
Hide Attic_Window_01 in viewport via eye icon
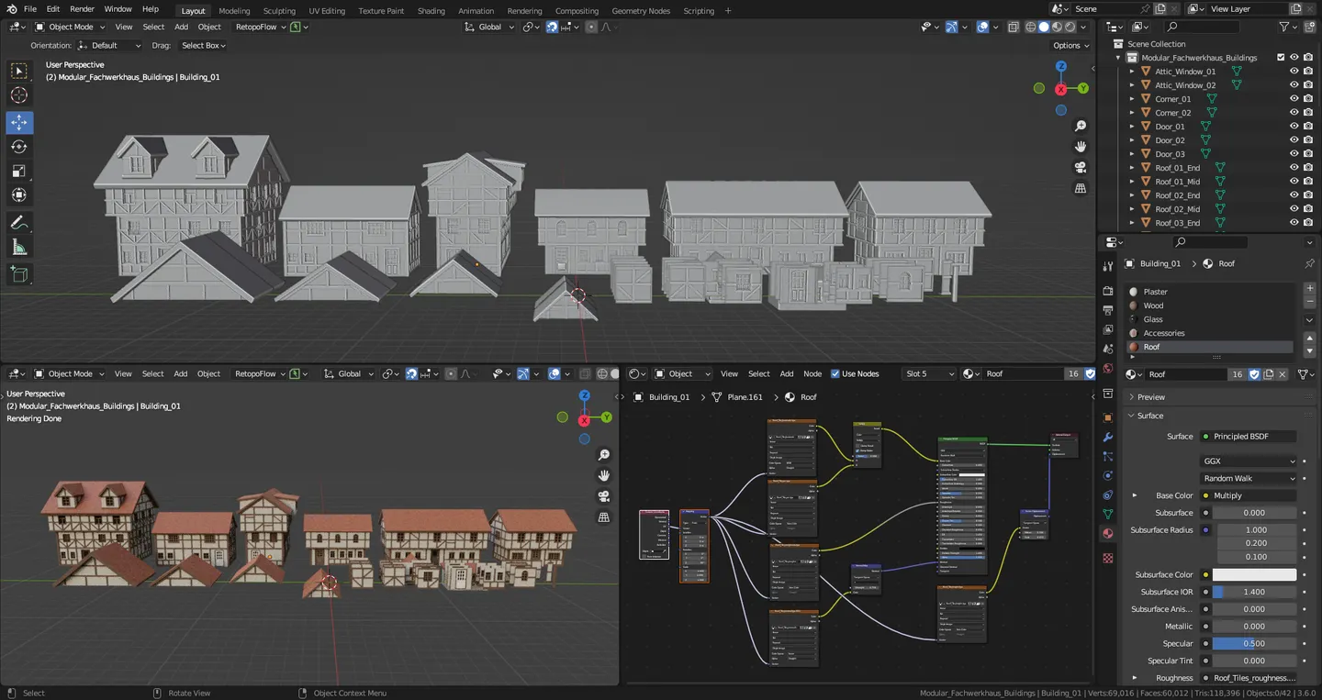tap(1294, 72)
